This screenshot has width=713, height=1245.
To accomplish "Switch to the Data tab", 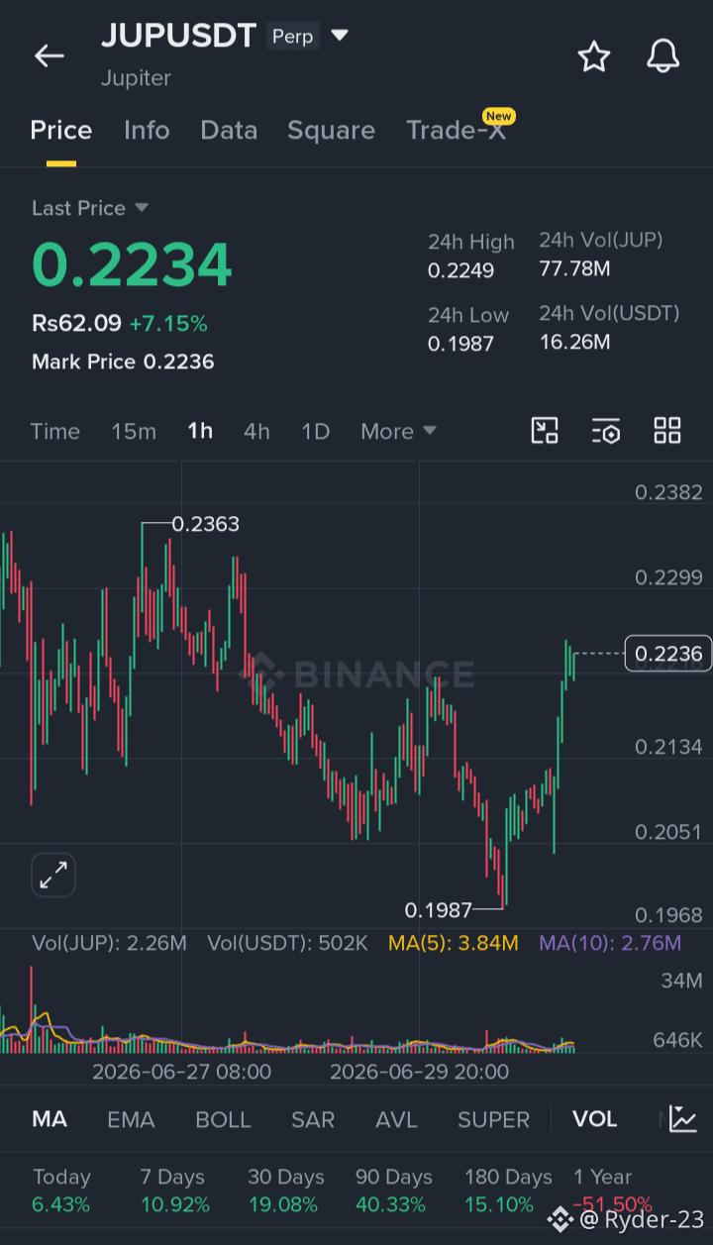I will (x=229, y=131).
